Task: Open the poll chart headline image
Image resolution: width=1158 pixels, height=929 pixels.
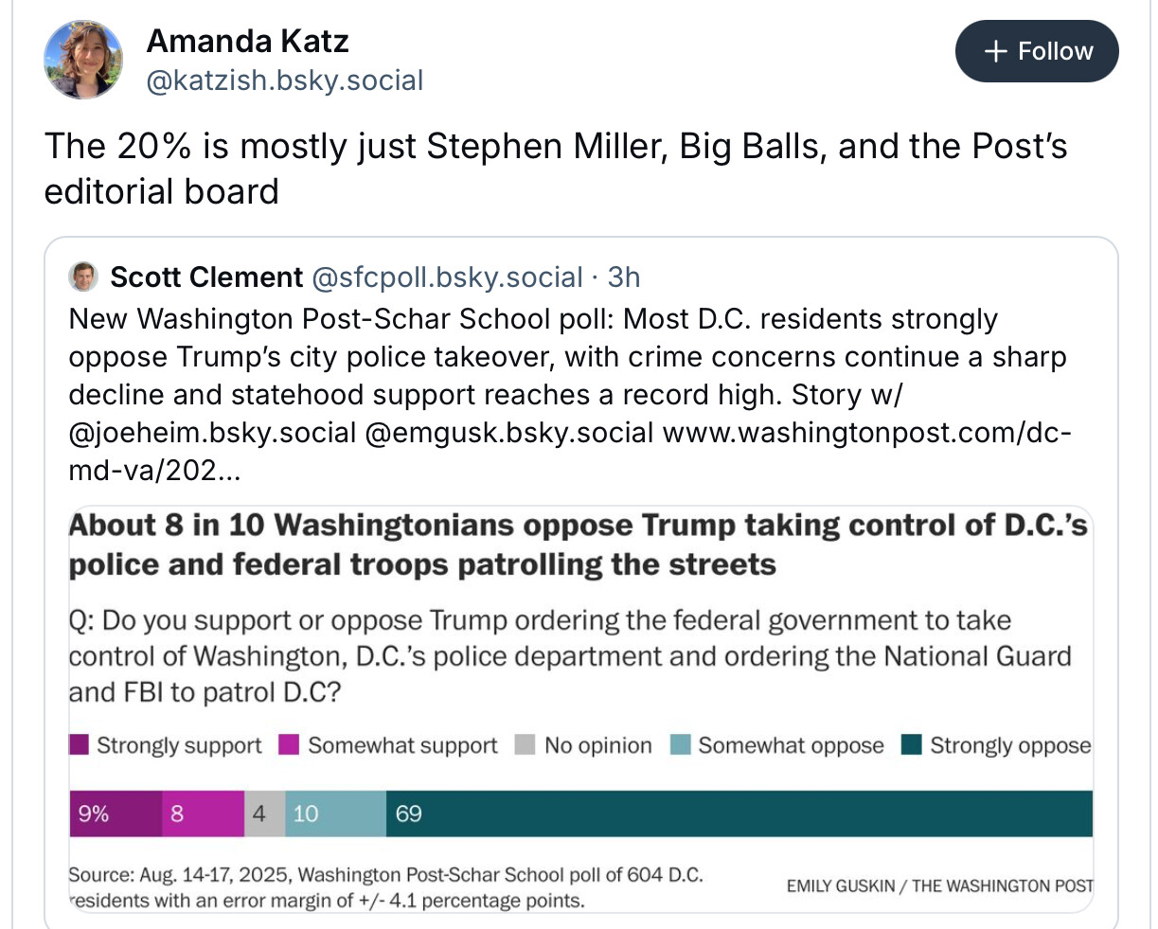Action: (x=579, y=545)
